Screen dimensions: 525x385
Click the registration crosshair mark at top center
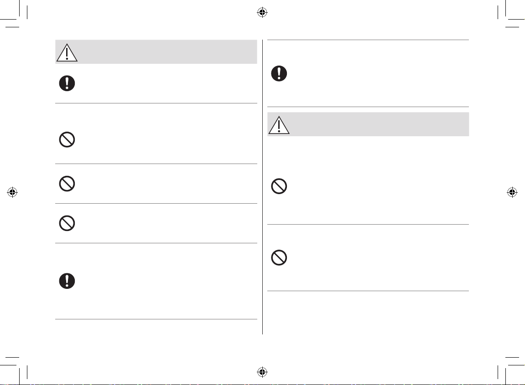point(262,13)
